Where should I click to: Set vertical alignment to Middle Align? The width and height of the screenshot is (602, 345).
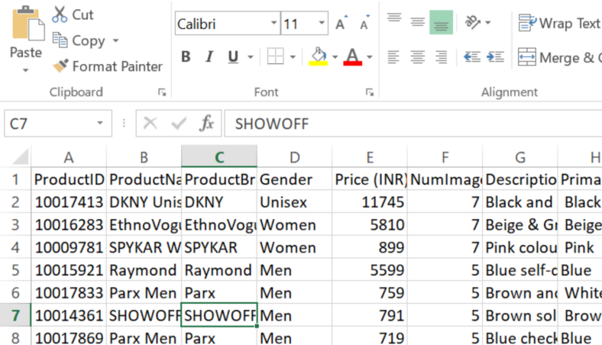(417, 23)
